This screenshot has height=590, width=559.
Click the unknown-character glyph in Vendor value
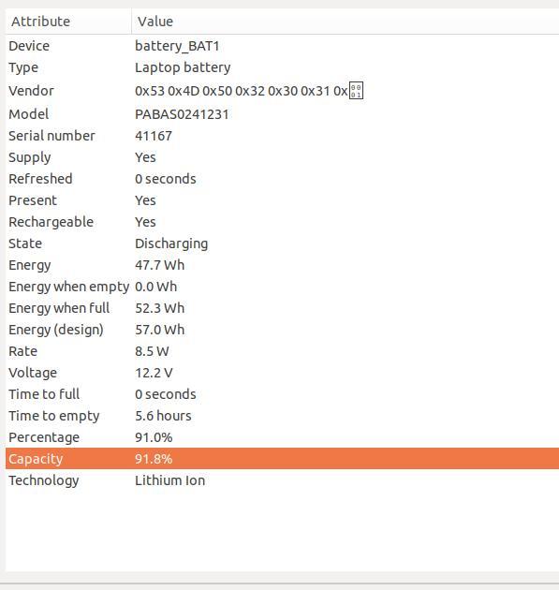[356, 91]
